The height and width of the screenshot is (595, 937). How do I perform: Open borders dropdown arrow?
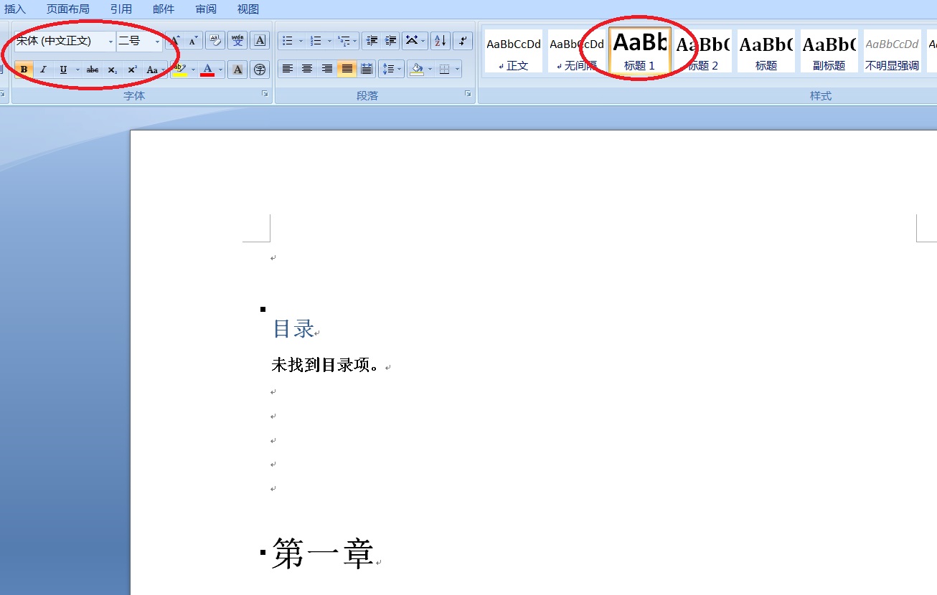(x=458, y=70)
